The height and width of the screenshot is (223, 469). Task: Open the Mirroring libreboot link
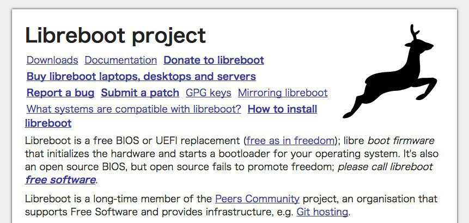pos(283,93)
